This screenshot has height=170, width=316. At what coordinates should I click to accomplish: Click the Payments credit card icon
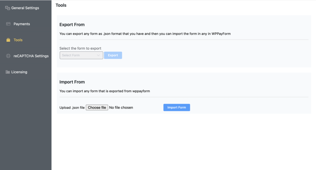[8, 24]
